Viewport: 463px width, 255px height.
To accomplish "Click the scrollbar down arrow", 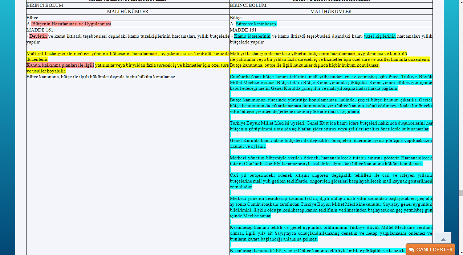I will point(460,252).
